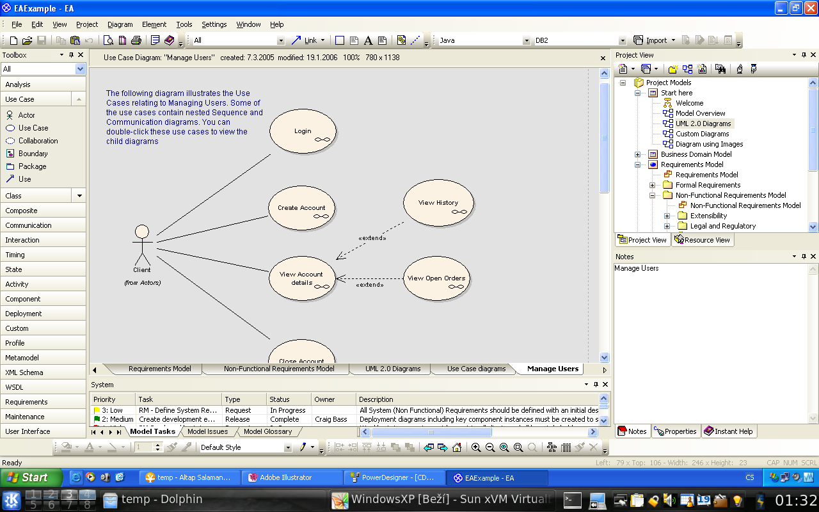Image resolution: width=819 pixels, height=512 pixels.
Task: Open the Element menu
Action: pyautogui.click(x=154, y=24)
